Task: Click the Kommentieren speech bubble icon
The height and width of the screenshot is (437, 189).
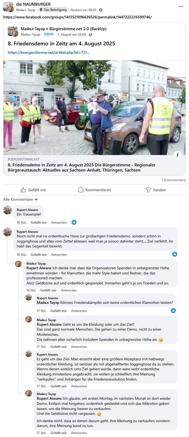Action: (x=80, y=190)
